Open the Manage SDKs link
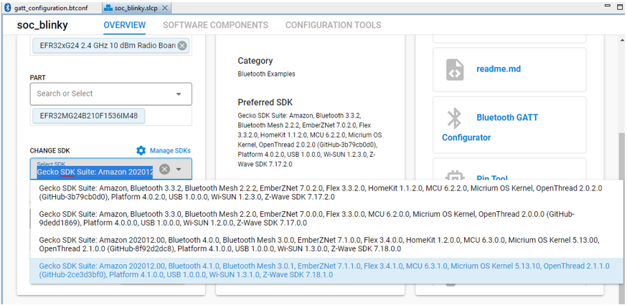This screenshot has width=627, height=305. [169, 151]
